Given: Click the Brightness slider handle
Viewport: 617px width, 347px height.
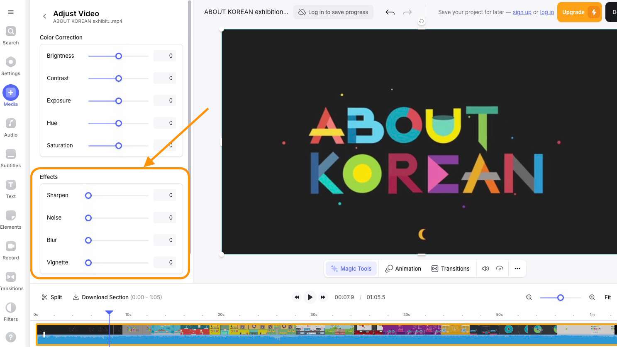Looking at the screenshot, I should tap(119, 56).
